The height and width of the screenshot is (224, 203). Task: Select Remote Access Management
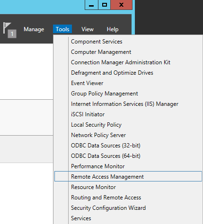128,176
